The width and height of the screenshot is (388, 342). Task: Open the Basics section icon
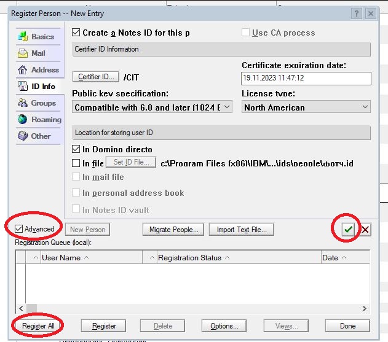23,37
